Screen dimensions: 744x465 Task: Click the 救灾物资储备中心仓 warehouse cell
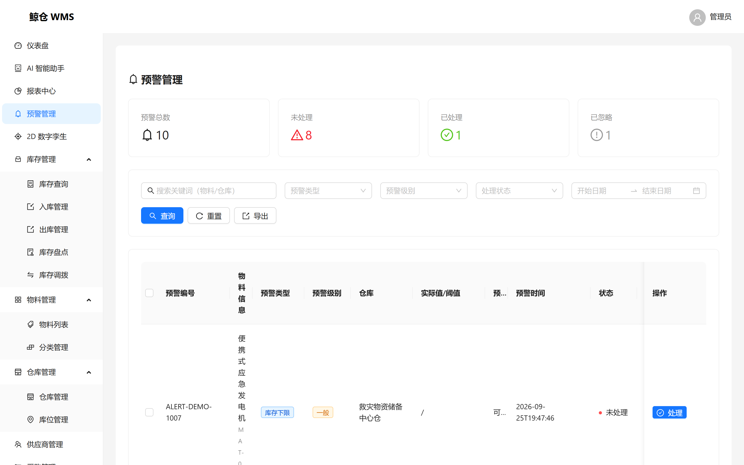[381, 412]
